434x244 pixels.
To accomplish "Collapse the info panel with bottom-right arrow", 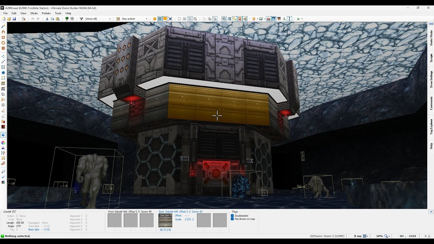I will tap(431, 212).
